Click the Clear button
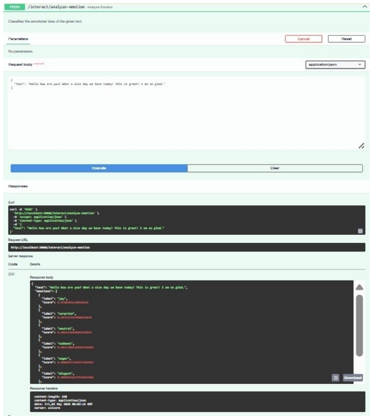This screenshot has height=419, width=373. [275, 168]
